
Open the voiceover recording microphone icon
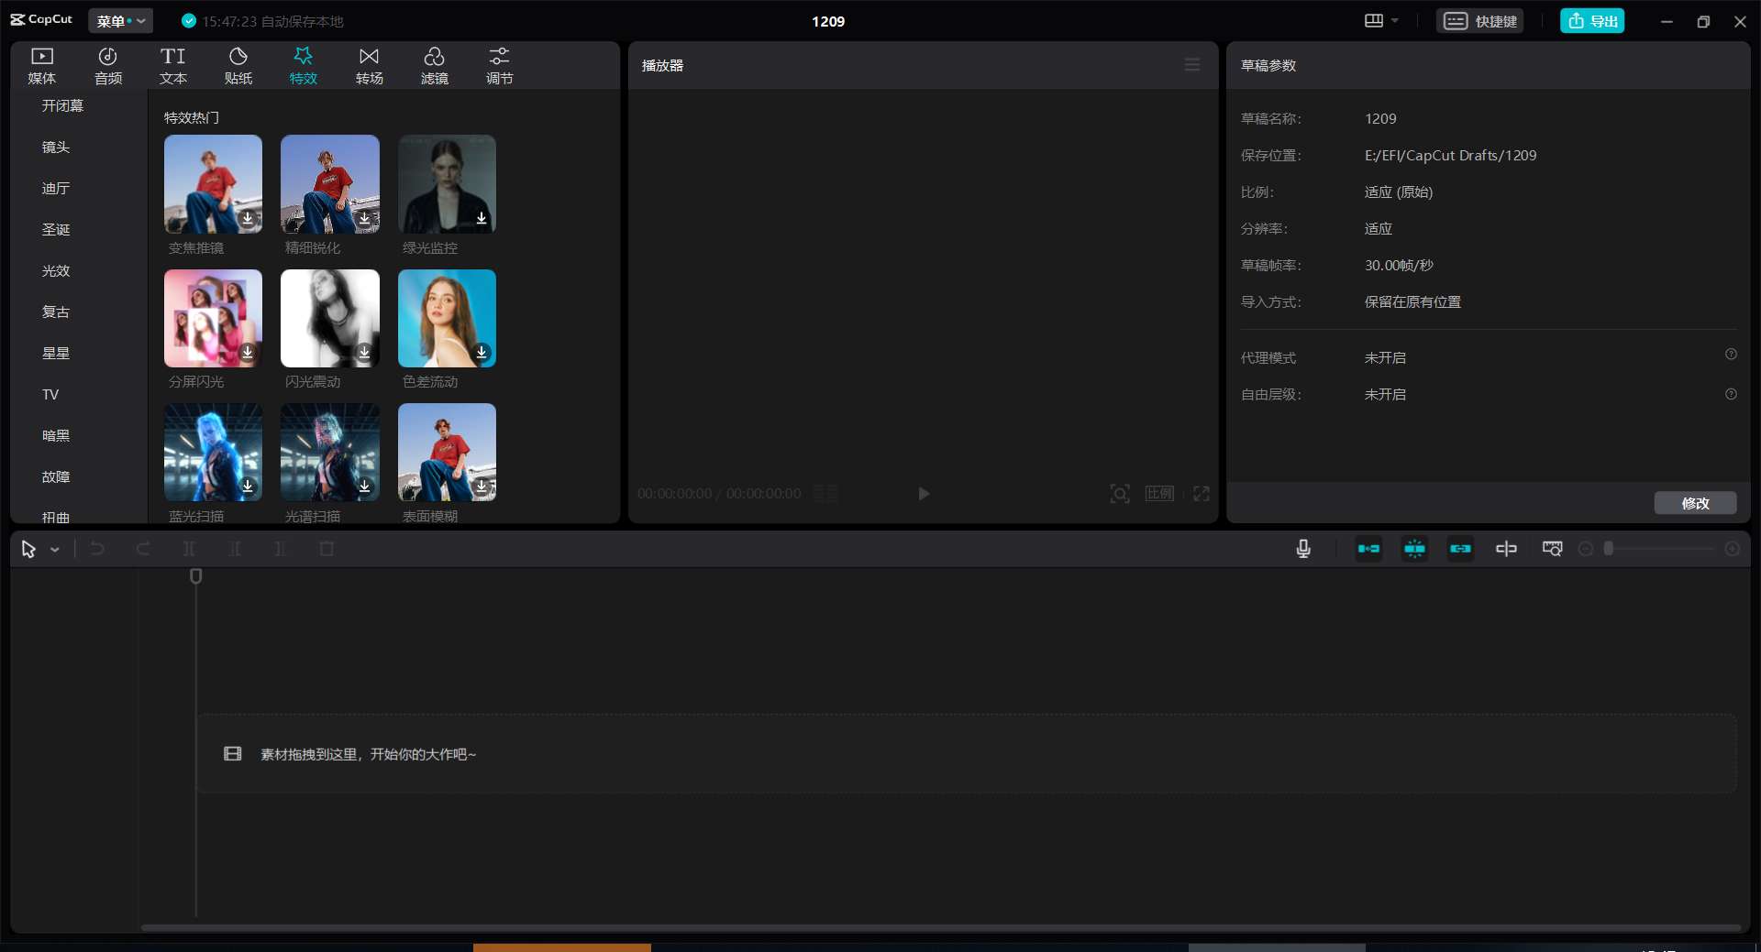point(1303,549)
